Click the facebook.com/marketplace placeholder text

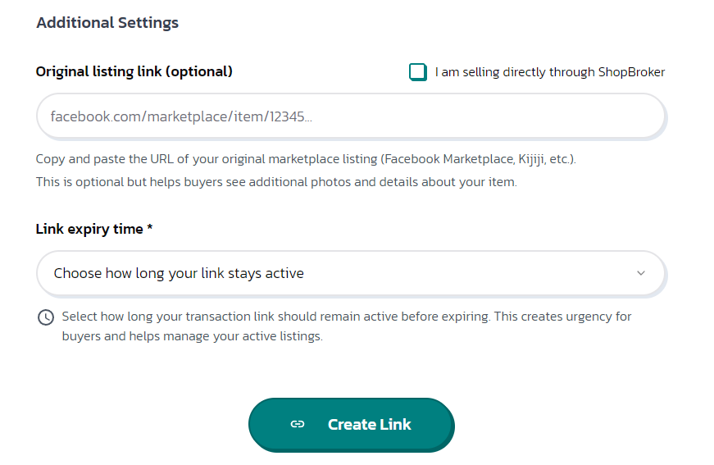(181, 116)
